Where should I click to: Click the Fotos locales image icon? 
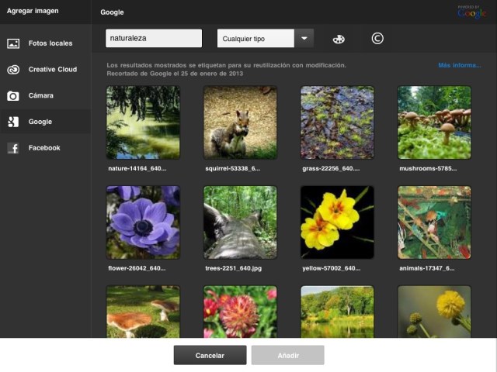[13, 43]
